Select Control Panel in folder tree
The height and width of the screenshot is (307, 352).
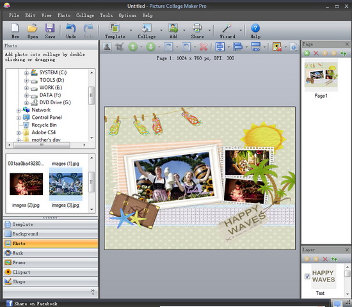pyautogui.click(x=47, y=118)
